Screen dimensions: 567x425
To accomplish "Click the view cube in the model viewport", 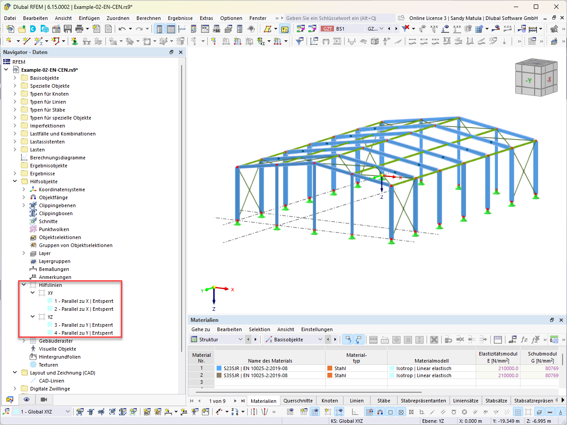I will click(536, 78).
